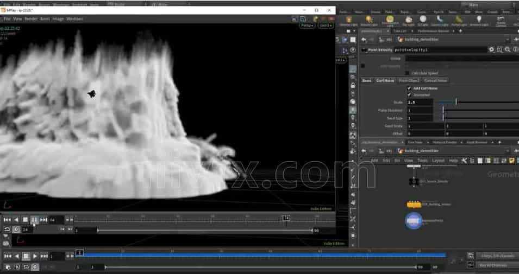This screenshot has height=274, width=519.
Task: Click building_demolition path in parameter pane
Action: 421,40
